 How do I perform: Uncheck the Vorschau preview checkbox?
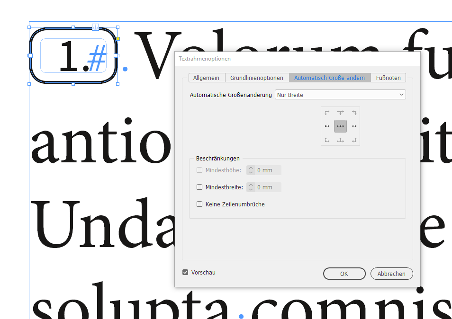coord(185,272)
